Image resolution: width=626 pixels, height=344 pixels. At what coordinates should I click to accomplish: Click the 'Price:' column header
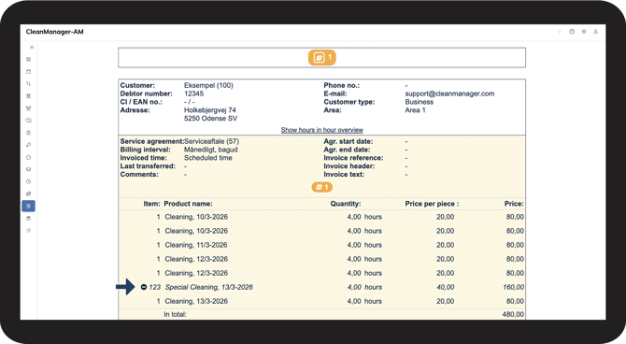click(514, 204)
